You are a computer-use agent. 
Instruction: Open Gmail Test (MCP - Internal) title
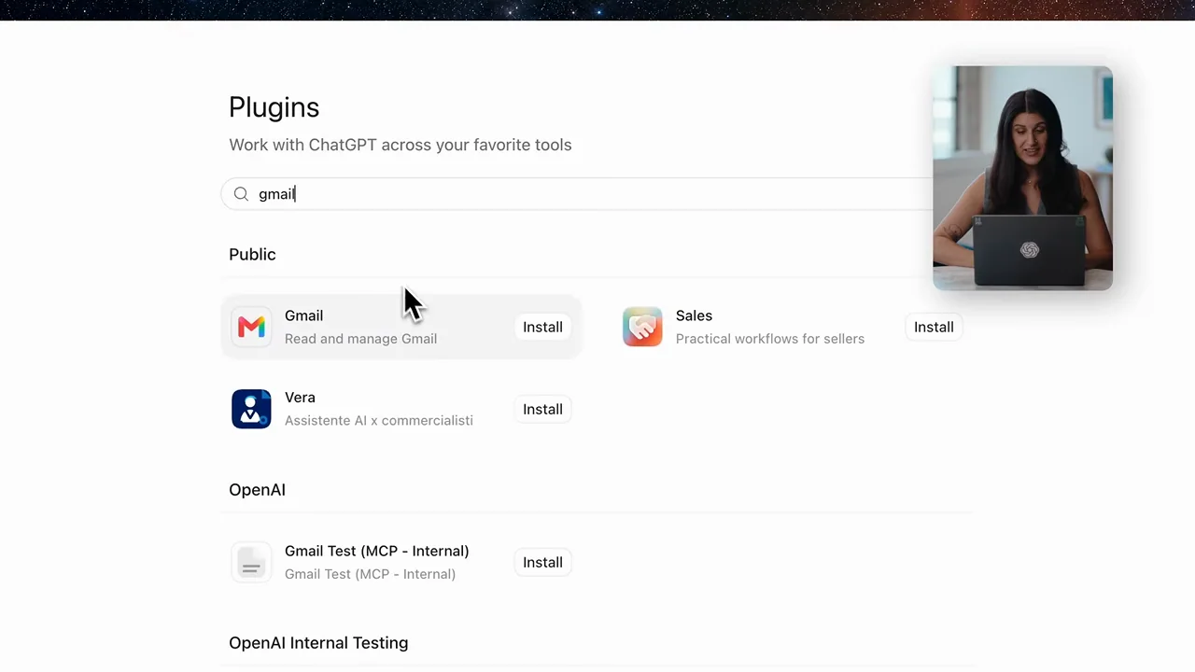click(x=376, y=551)
